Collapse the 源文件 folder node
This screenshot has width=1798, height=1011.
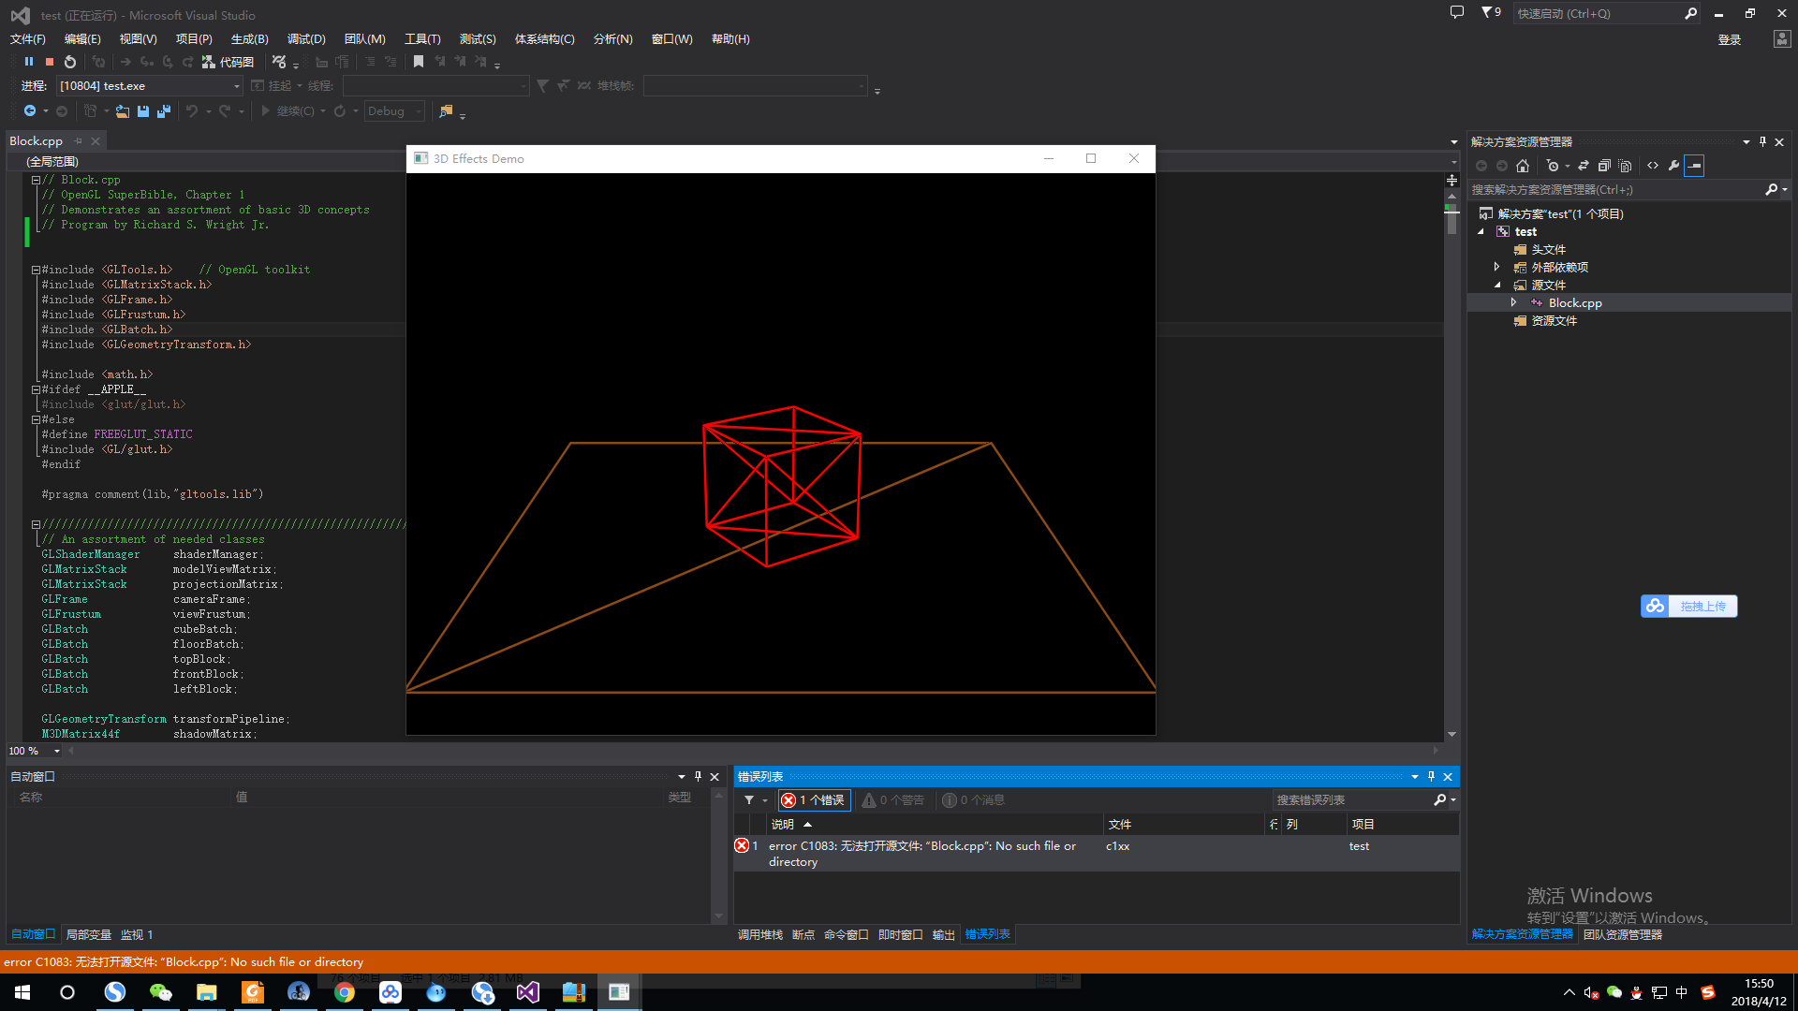click(1496, 285)
